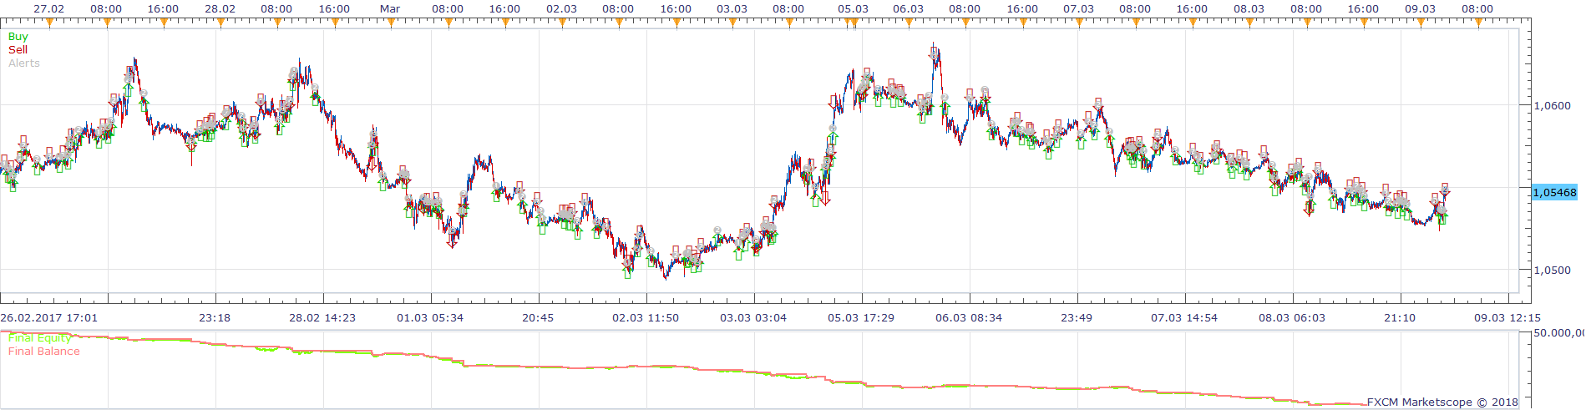The height and width of the screenshot is (410, 1586).
Task: Click the 06.03 08:34 timestamp
Action: 969,318
